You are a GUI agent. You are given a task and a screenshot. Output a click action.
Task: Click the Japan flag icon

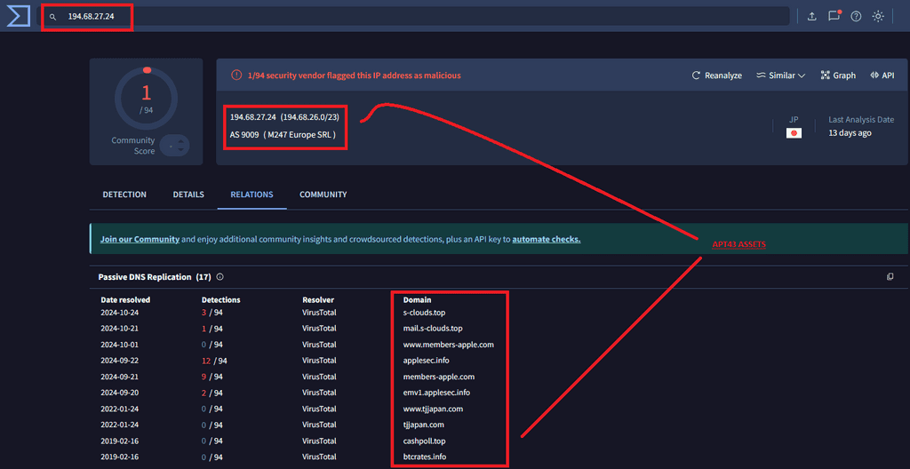[x=794, y=132]
